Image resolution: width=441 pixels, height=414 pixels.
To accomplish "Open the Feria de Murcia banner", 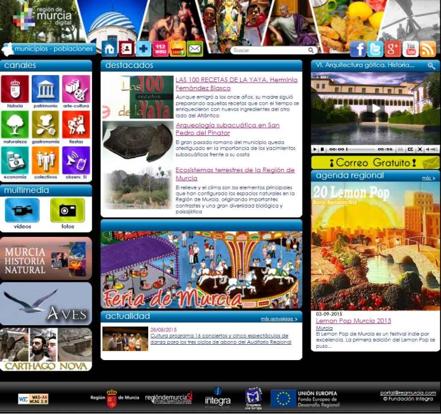I will click(202, 269).
